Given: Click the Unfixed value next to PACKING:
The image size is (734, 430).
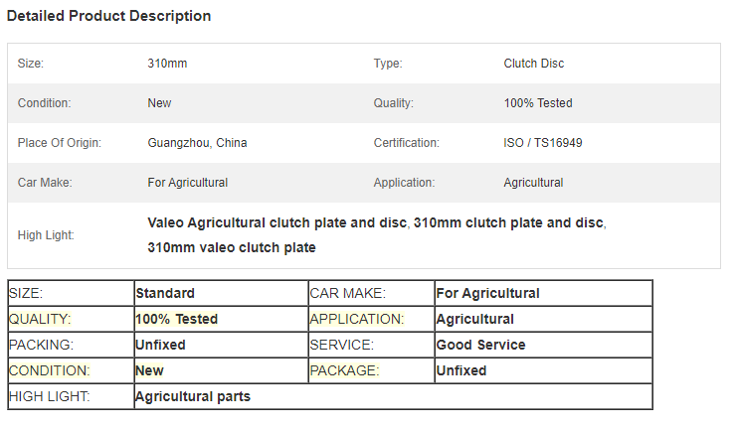Looking at the screenshot, I should (x=221, y=345).
